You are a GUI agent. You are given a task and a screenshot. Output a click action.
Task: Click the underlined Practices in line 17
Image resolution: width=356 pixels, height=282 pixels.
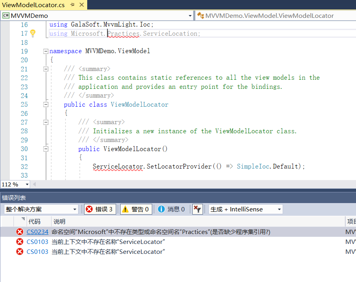tap(123, 34)
